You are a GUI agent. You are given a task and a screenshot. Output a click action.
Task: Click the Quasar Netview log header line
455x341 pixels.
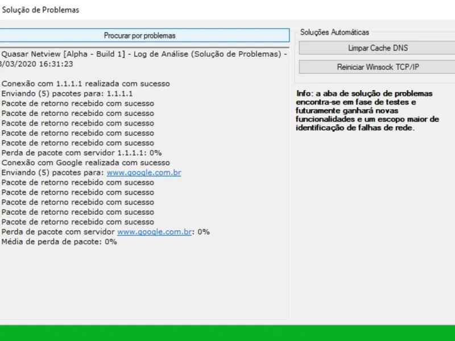[144, 54]
